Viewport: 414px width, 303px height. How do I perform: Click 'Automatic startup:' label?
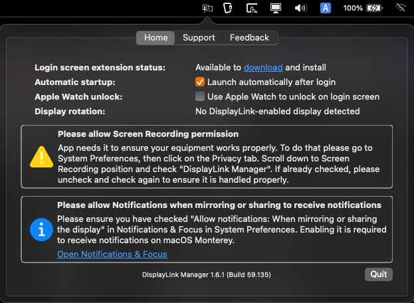pyautogui.click(x=75, y=82)
